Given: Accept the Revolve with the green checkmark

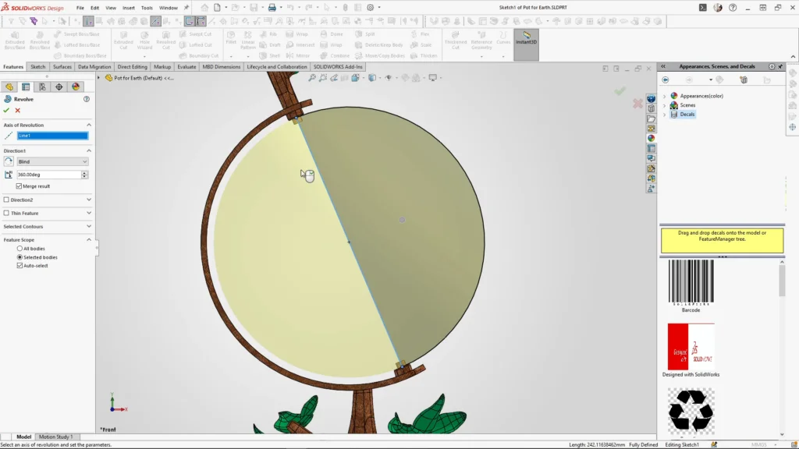Looking at the screenshot, I should (6, 110).
